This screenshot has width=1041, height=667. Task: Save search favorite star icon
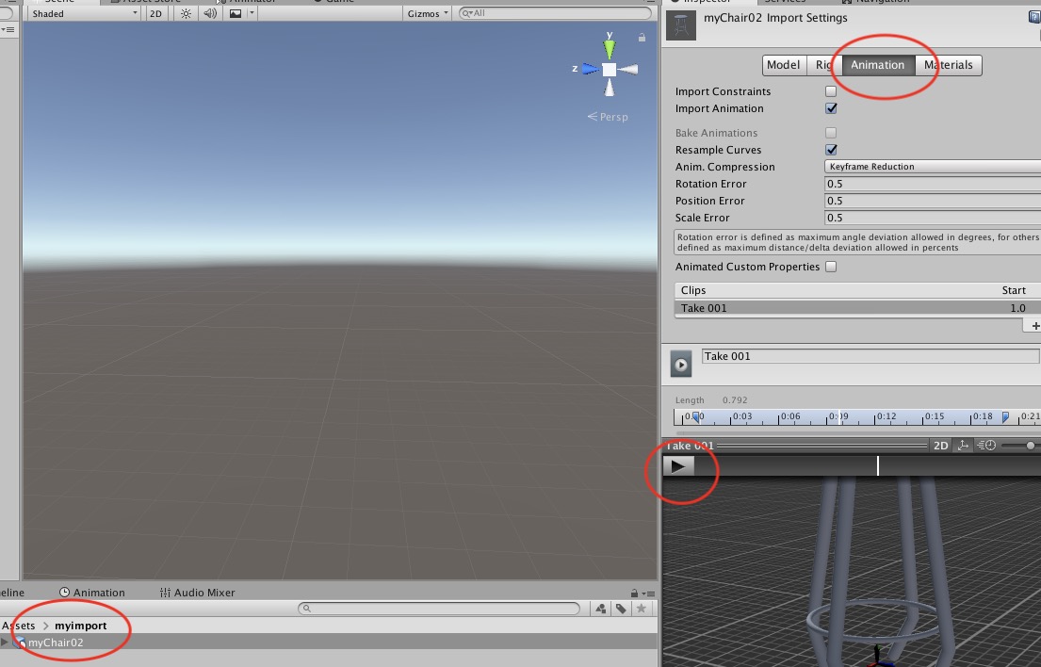click(x=642, y=609)
